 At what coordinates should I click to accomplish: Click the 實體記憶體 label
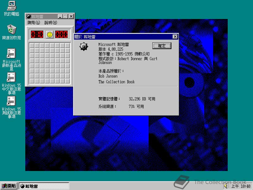[x=109, y=99]
